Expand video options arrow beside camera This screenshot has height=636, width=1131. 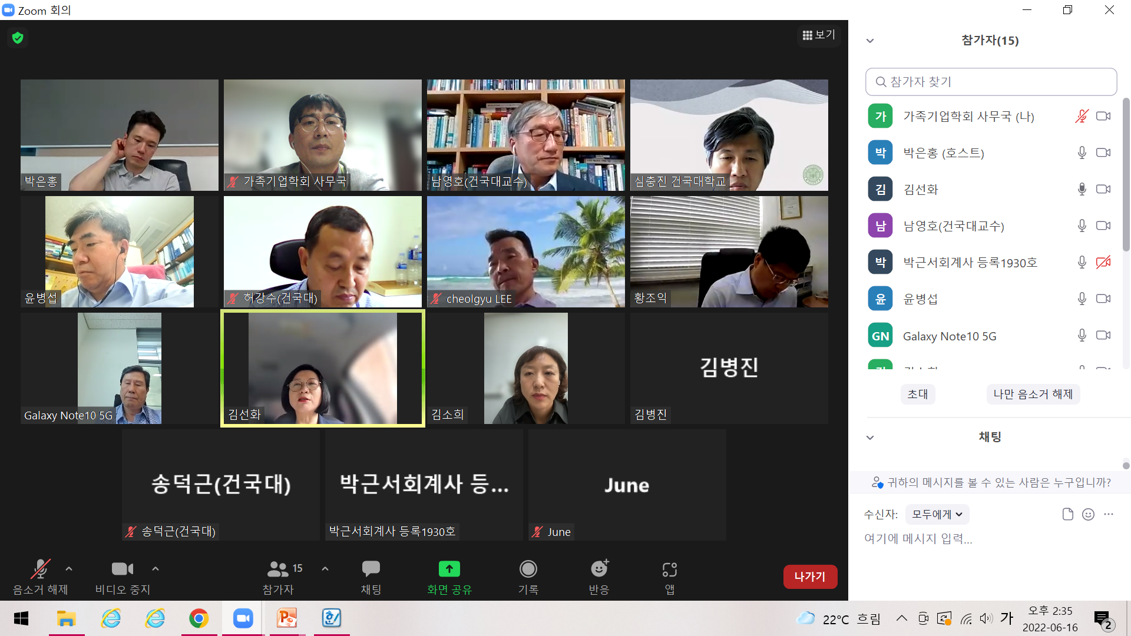[156, 569]
